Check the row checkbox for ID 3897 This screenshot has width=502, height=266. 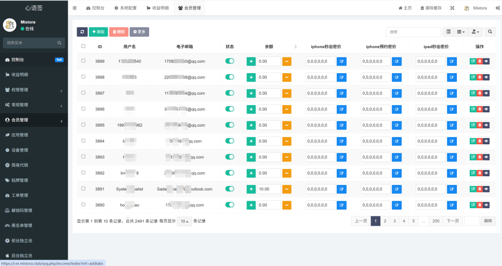[x=83, y=93]
